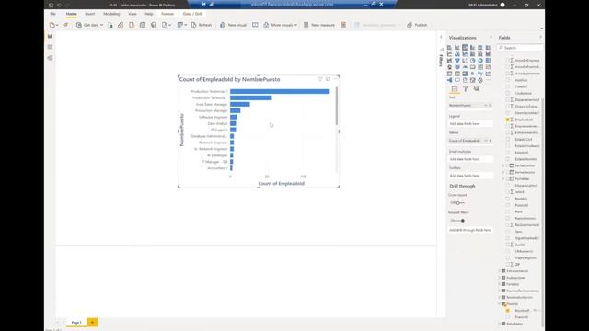Collapse the Visualizations pane chevron
The width and height of the screenshot is (589, 331).
(x=491, y=37)
